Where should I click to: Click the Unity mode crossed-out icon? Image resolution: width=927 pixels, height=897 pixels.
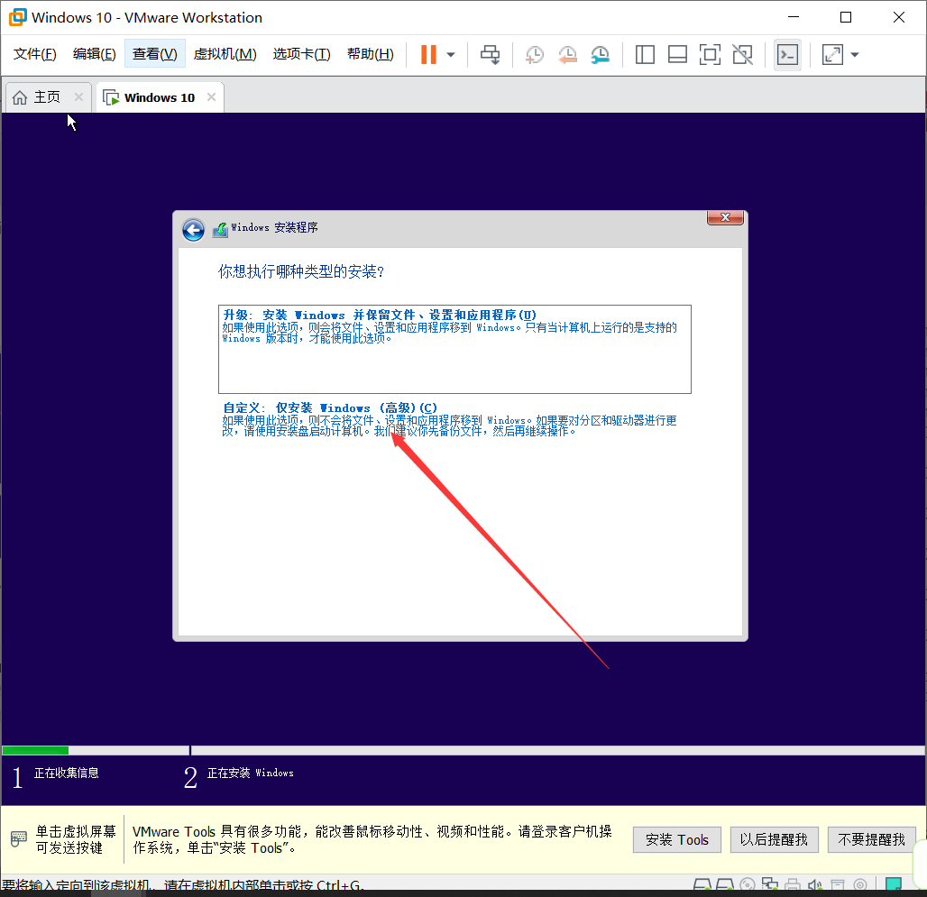pos(742,55)
